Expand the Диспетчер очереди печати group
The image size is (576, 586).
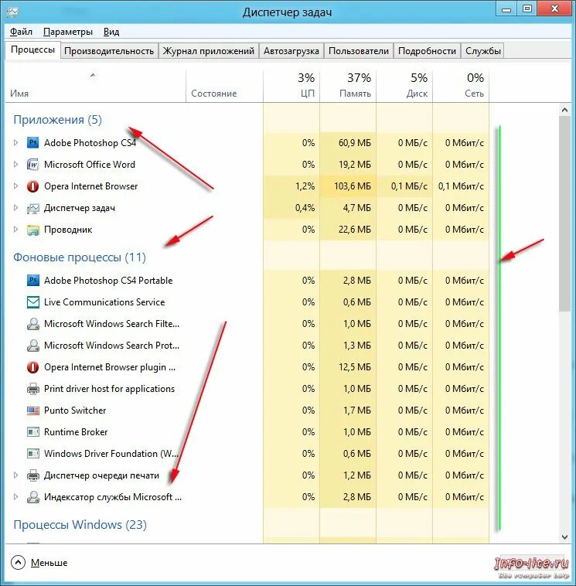click(x=15, y=475)
